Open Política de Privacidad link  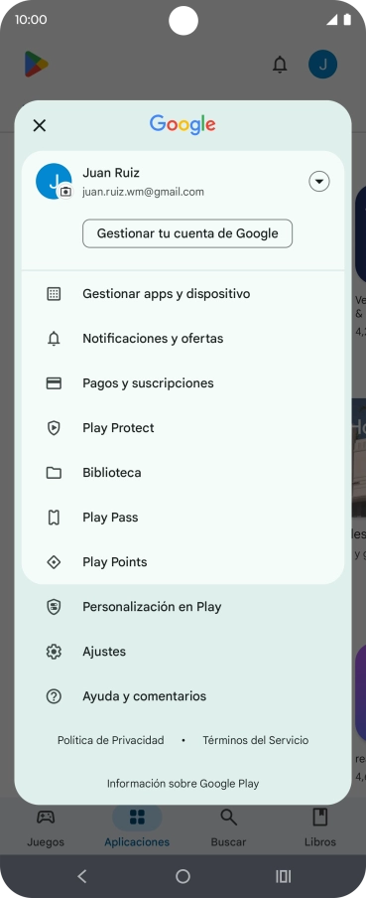point(110,740)
